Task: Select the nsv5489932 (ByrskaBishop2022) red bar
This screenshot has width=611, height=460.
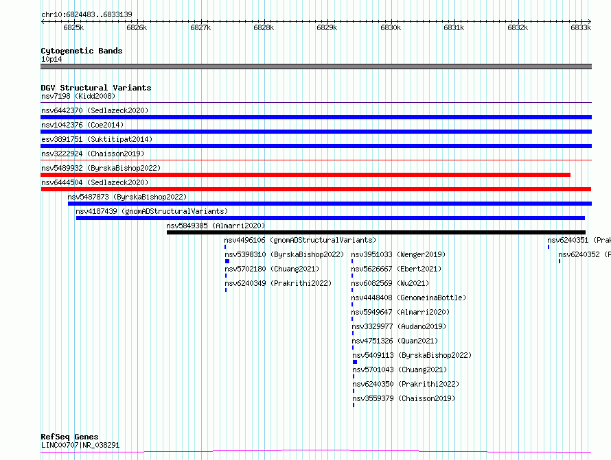Action: [x=305, y=175]
